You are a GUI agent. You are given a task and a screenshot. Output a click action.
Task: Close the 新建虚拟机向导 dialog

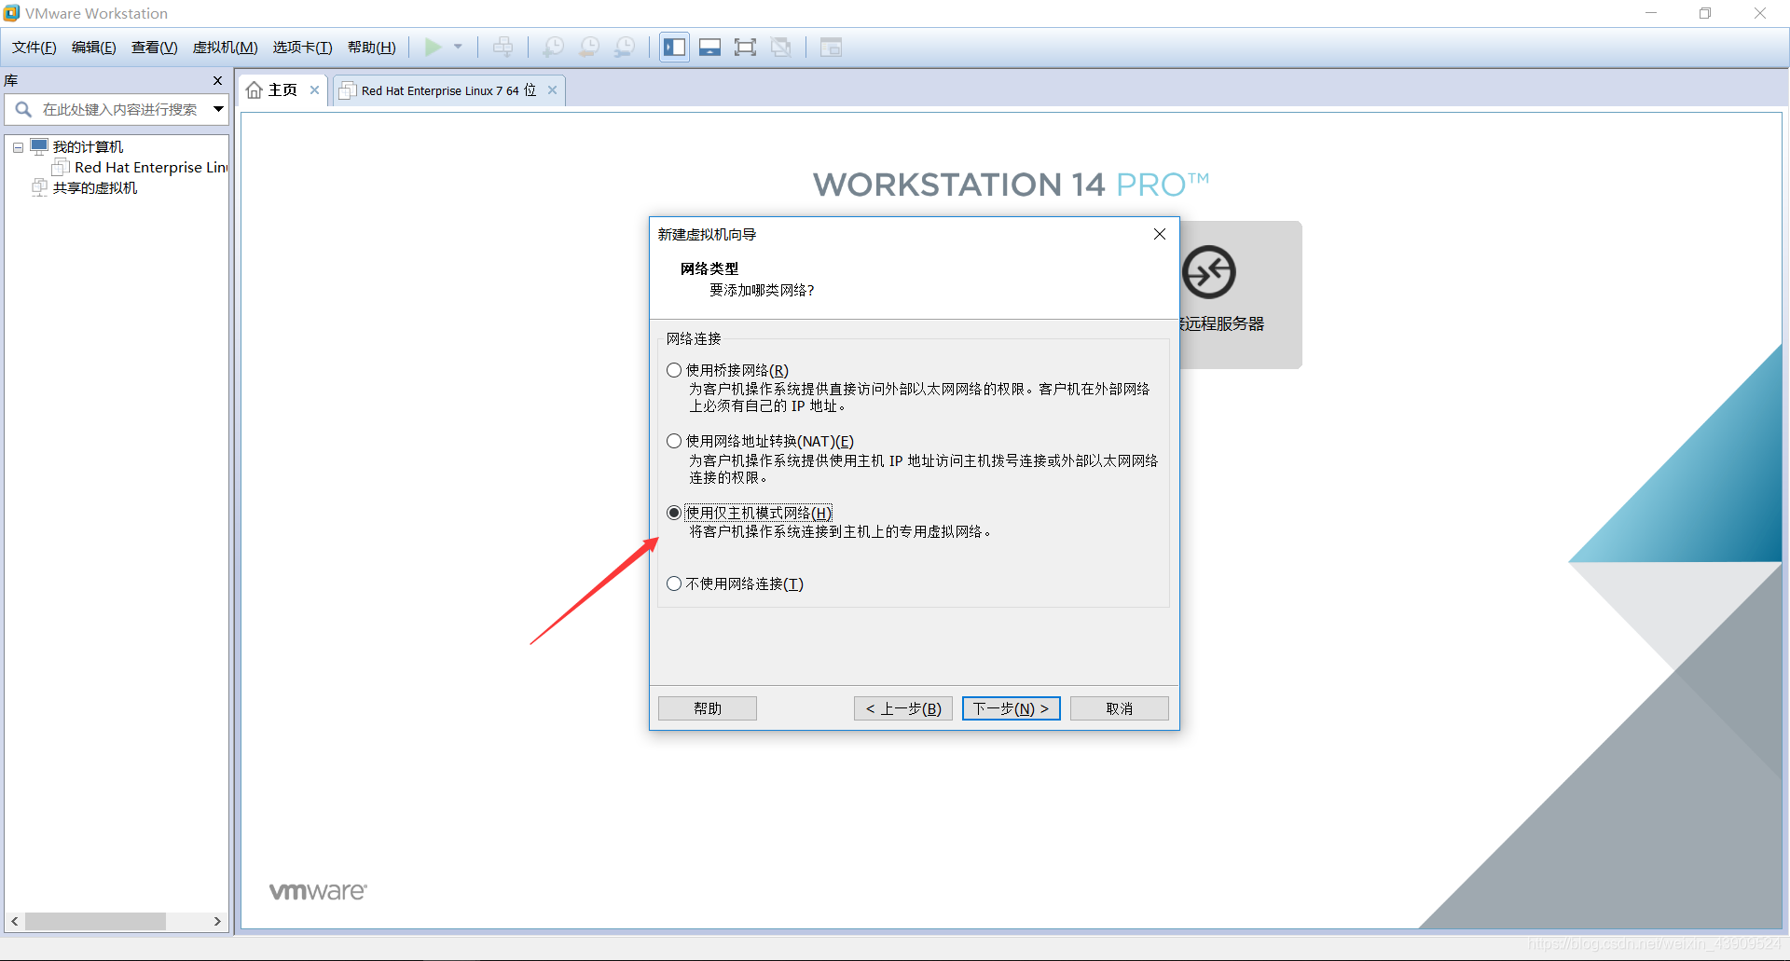[x=1160, y=234]
